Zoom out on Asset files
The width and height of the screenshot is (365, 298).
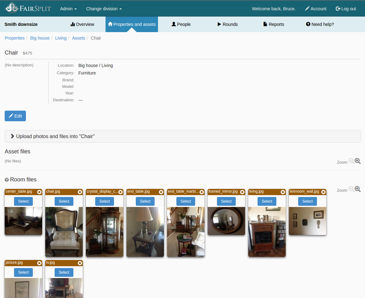pyautogui.click(x=351, y=161)
